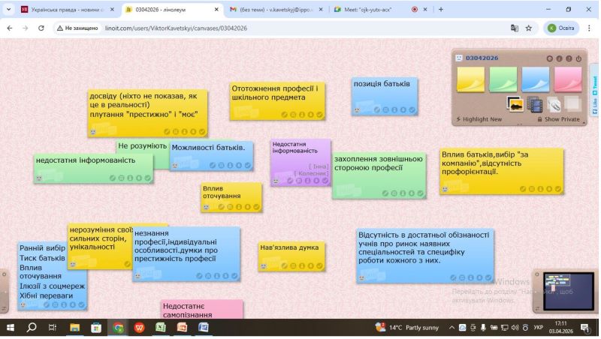Screen dimensions: 601x339
Task: Create a blue sticky from the palette
Action: (x=536, y=79)
